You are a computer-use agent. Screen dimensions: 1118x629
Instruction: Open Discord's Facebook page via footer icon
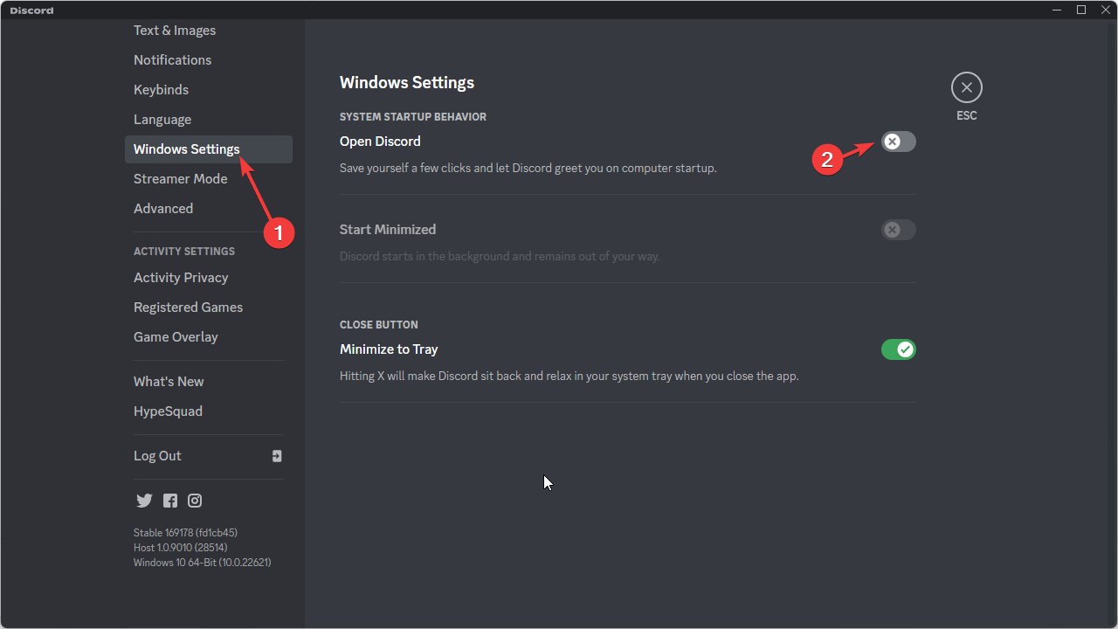(169, 501)
